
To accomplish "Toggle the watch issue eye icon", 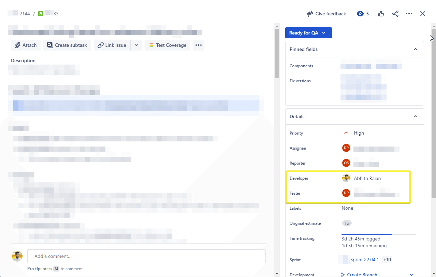I will 360,14.
